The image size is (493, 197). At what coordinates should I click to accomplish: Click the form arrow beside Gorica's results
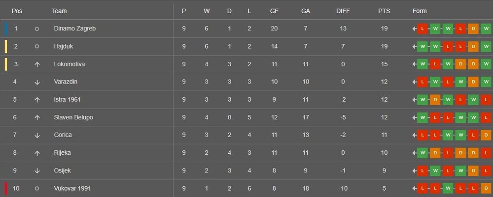[415, 135]
